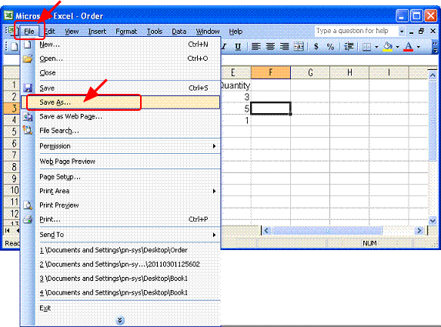Viewport: 441px width, 327px height.
Task: Close the Order workbook window
Action: coord(433,32)
